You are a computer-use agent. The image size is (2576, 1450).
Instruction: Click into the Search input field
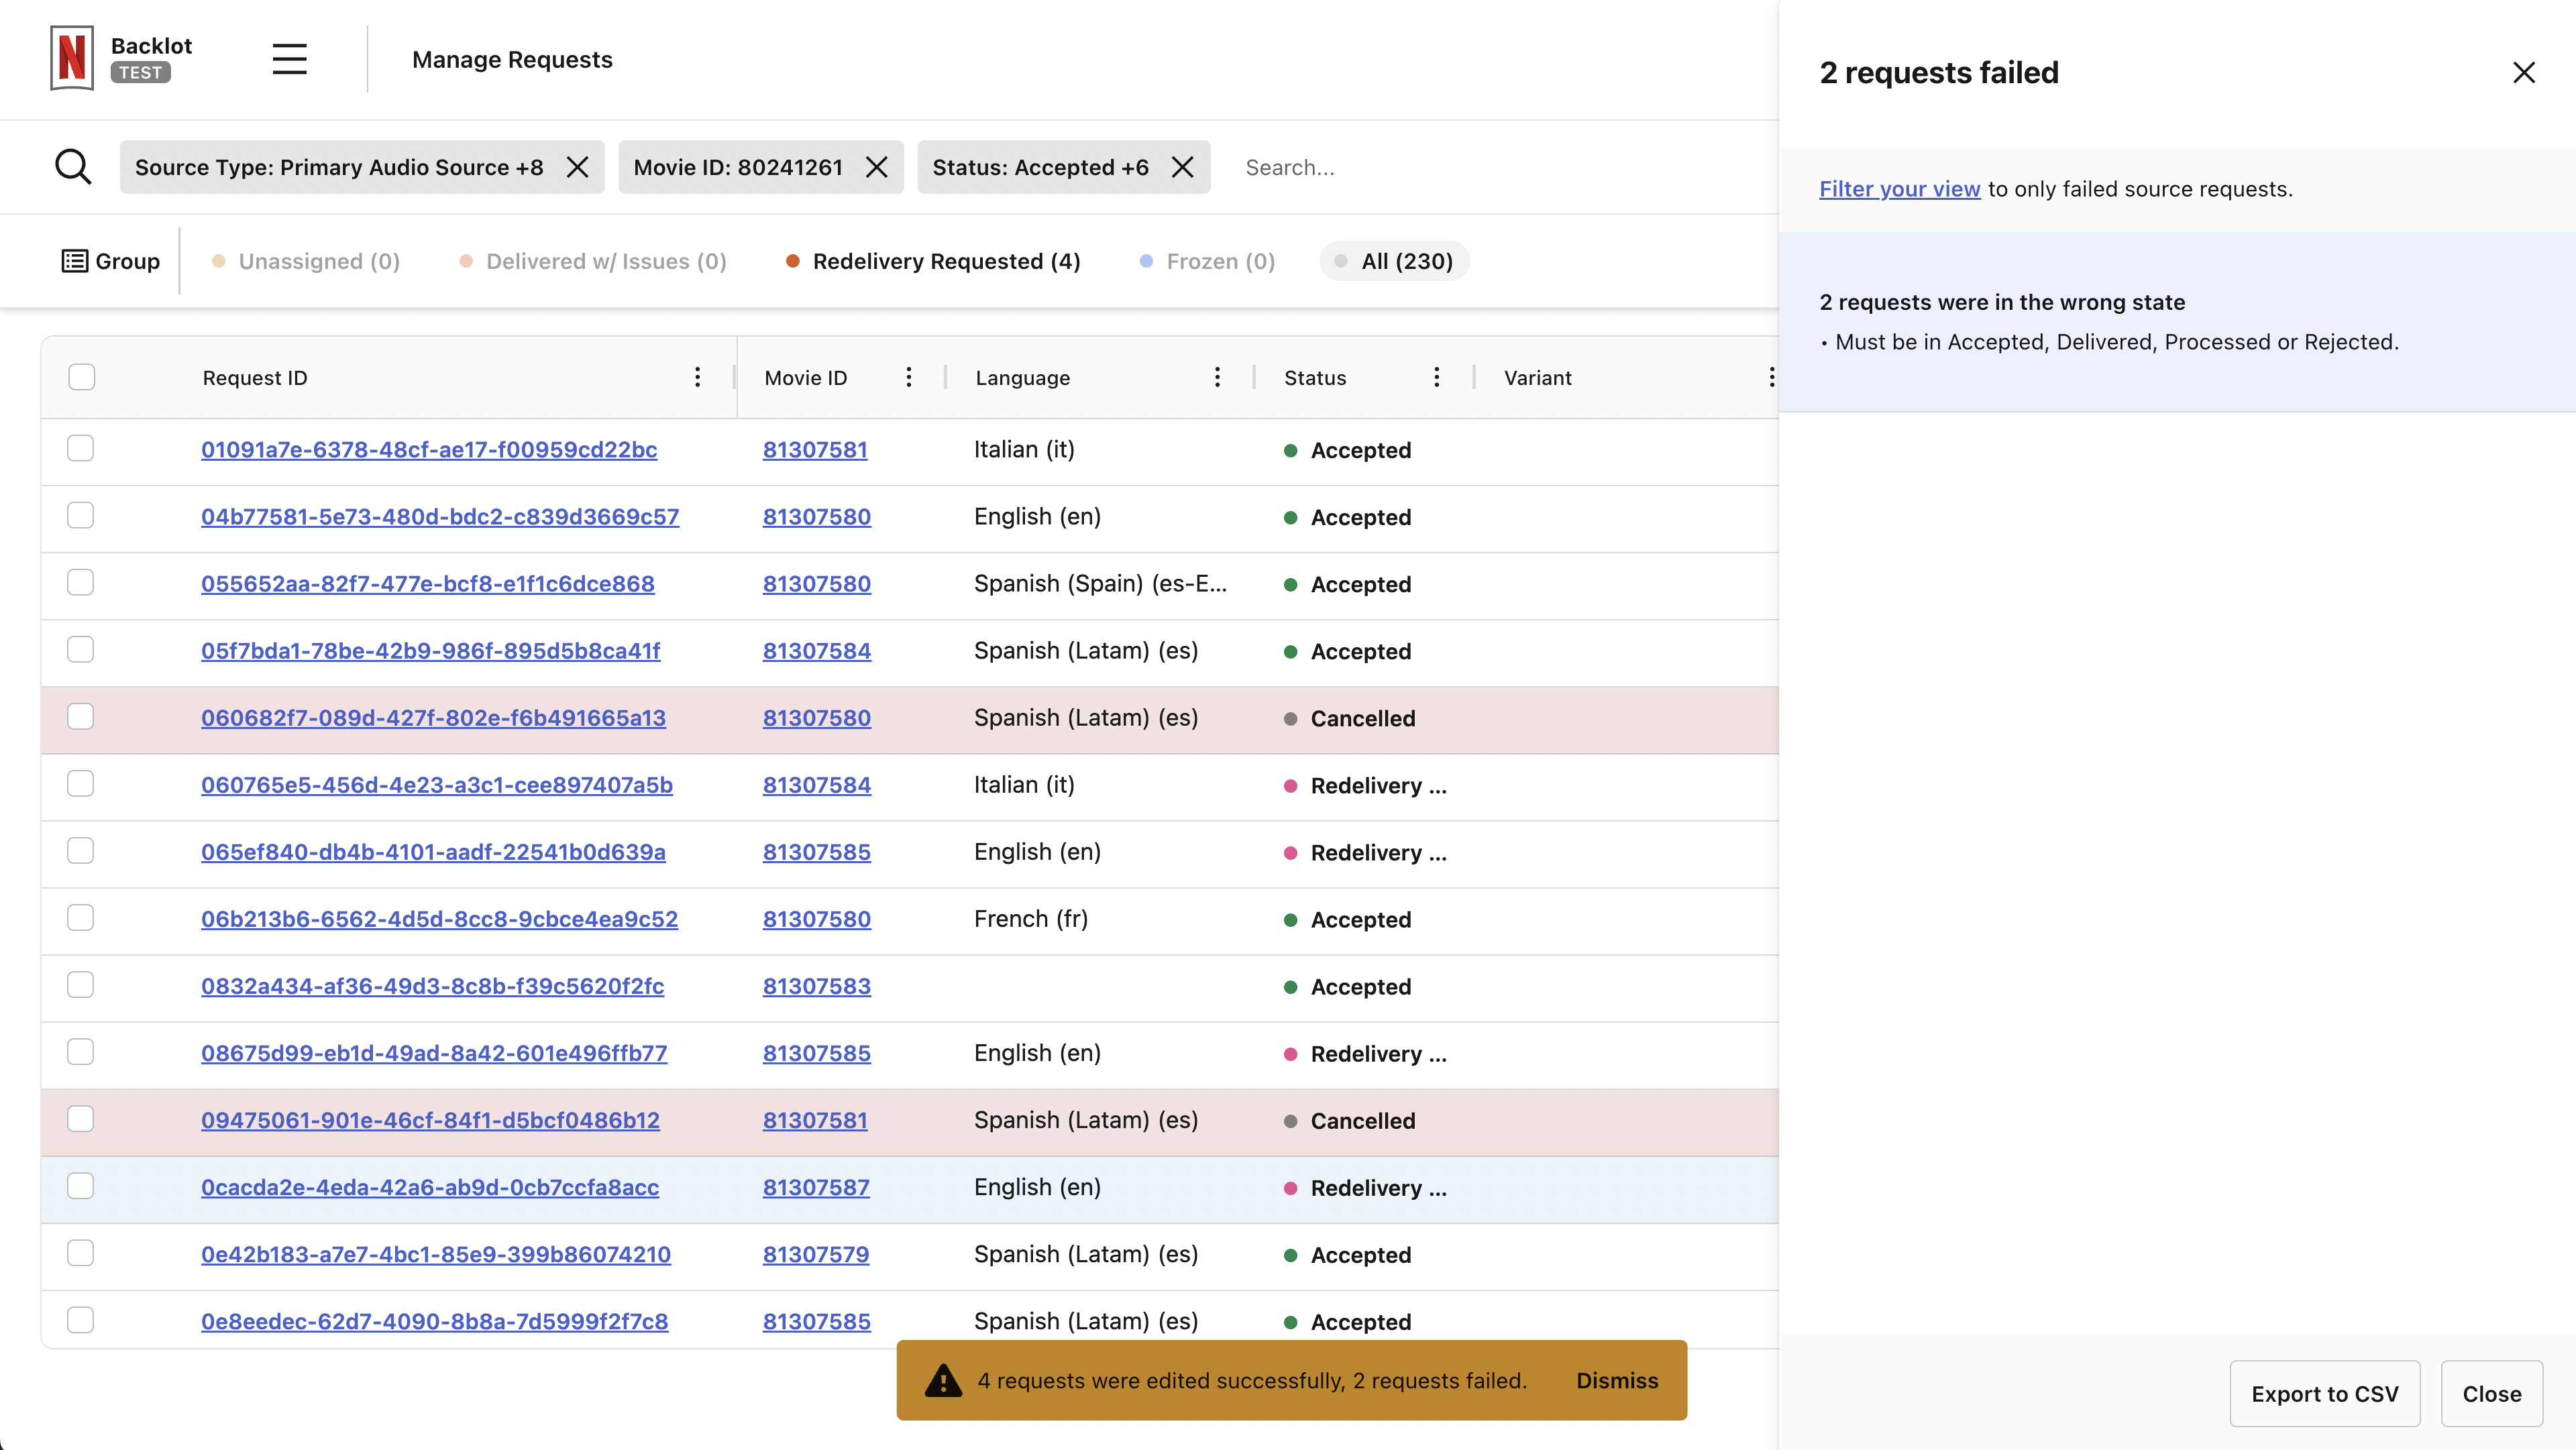(x=1400, y=167)
